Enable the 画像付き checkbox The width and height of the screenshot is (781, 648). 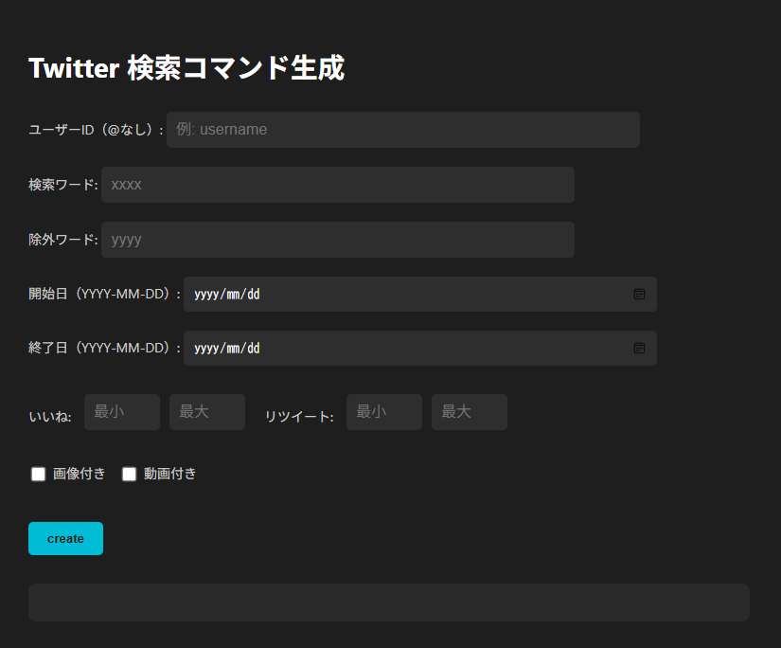[39, 474]
